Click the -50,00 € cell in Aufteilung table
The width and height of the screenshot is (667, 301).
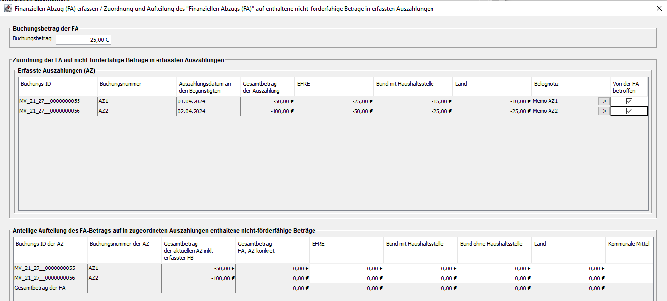(198, 268)
